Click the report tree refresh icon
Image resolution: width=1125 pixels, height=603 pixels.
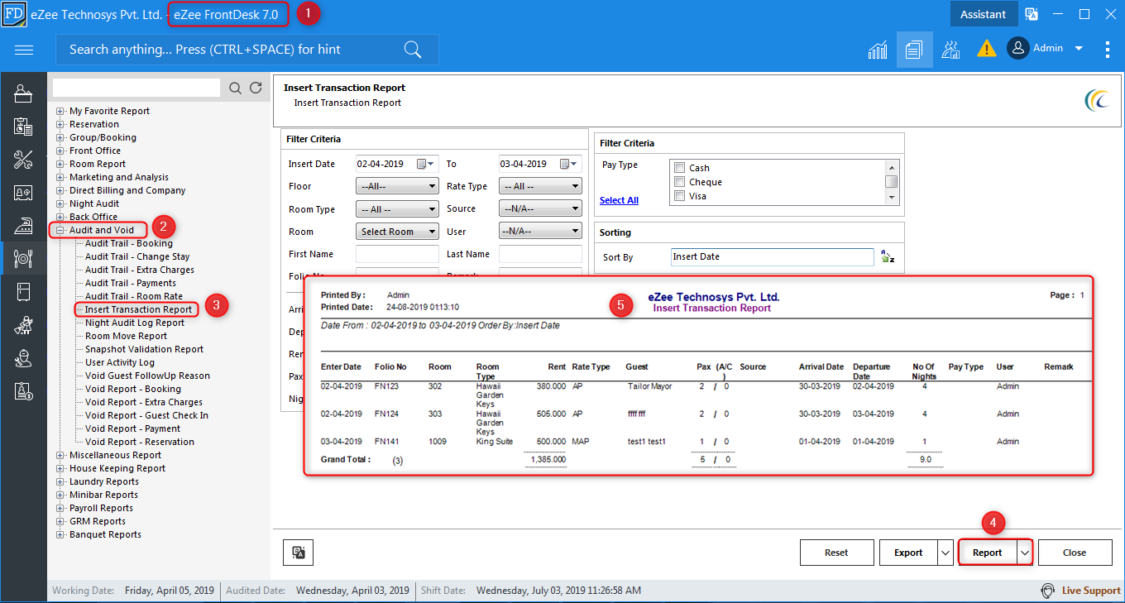click(x=256, y=88)
